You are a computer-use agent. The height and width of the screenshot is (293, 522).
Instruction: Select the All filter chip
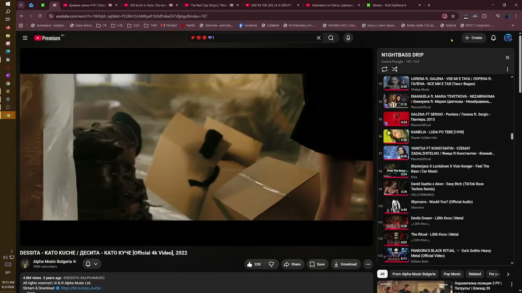pyautogui.click(x=382, y=274)
